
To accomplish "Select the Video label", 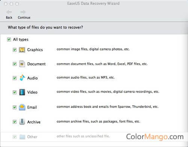I will 32,92.
